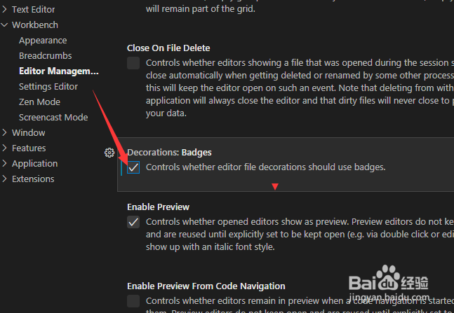Open the Breadcrumbs settings section
The height and width of the screenshot is (313, 454).
coord(46,56)
